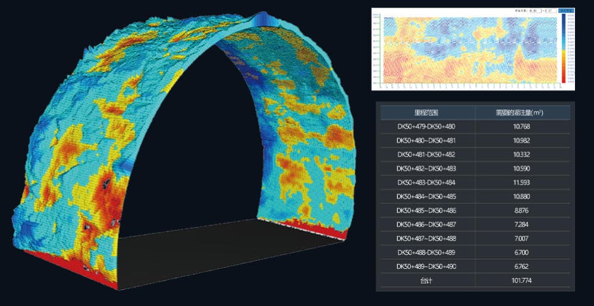Image resolution: width=594 pixels, height=306 pixels.
Task: Click the value 10.982
Action: [x=523, y=141]
